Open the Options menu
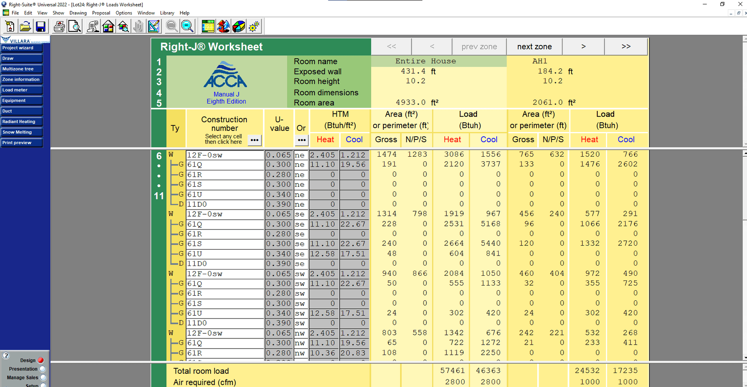This screenshot has width=747, height=387. (124, 13)
